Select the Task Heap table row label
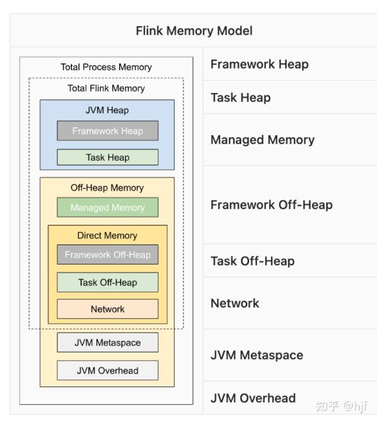 [x=240, y=98]
